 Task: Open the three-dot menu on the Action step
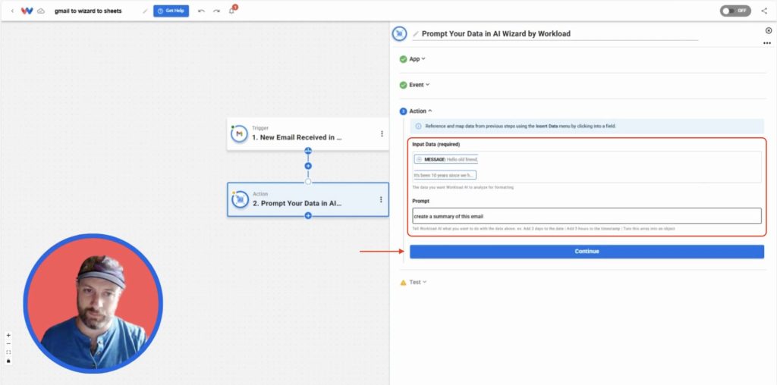381,199
